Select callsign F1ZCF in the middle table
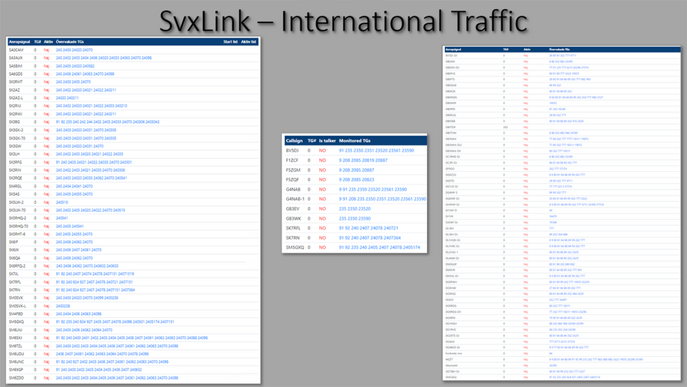The height and width of the screenshot is (387, 687). click(291, 160)
